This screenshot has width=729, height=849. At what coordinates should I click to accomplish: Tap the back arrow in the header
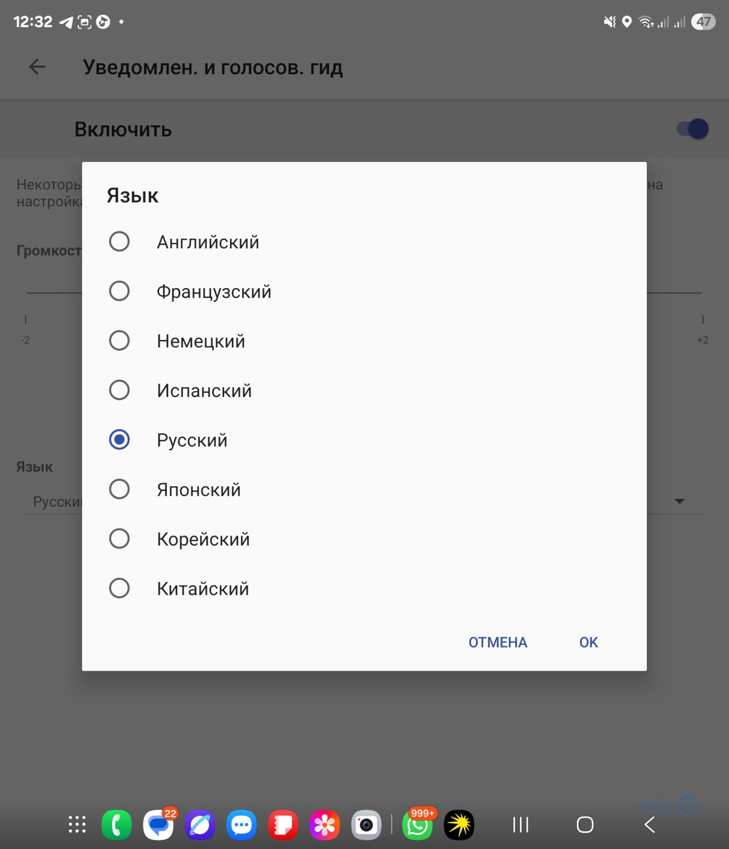point(37,67)
